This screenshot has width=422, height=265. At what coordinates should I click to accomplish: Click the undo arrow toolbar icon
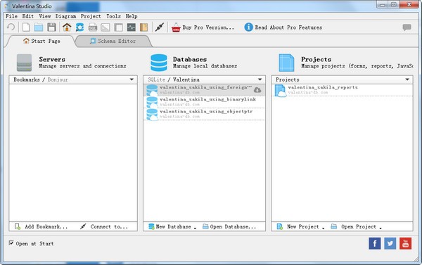click(11, 27)
